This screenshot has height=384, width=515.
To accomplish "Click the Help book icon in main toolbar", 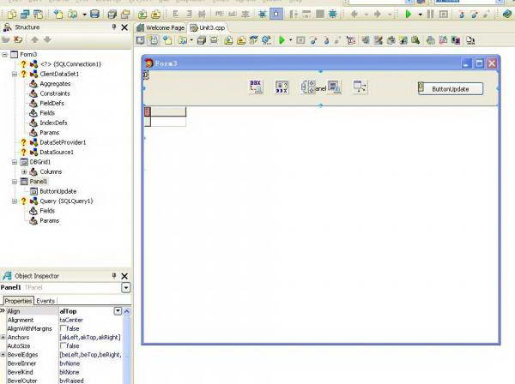I will click(507, 14).
